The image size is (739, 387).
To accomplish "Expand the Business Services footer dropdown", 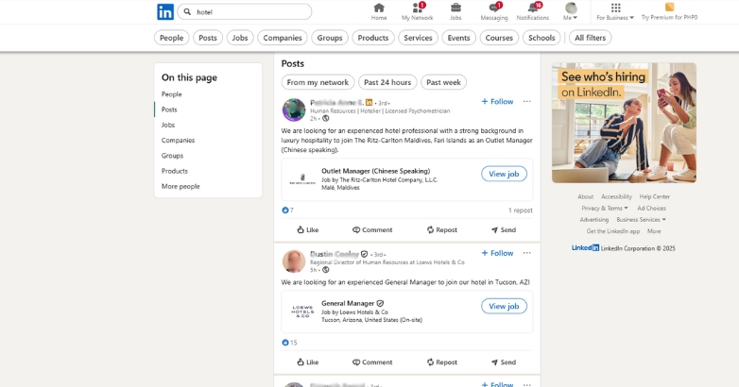I will point(641,220).
